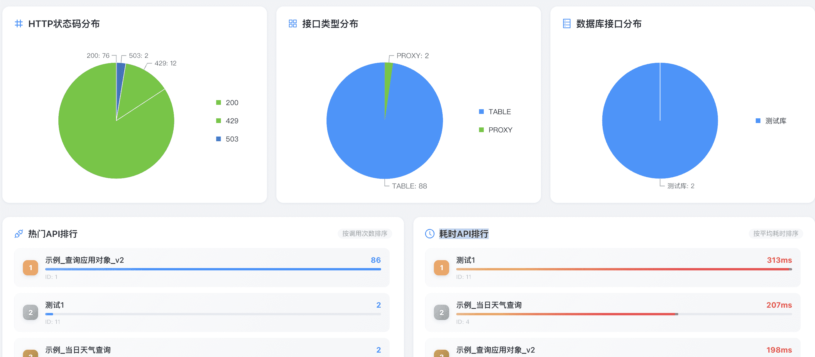Click the grid icon beside 接口类型分布
Screen dimensions: 815x357
(x=293, y=23)
